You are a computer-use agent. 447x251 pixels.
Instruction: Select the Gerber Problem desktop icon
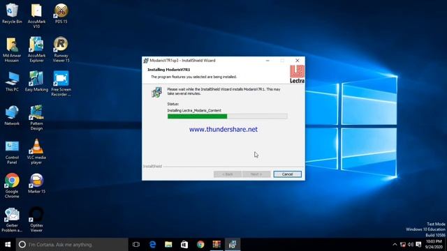[x=12, y=220]
